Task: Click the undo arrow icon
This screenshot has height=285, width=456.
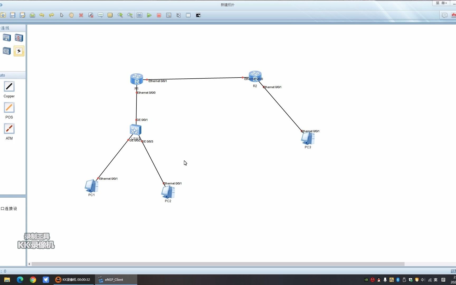Action: click(42, 15)
